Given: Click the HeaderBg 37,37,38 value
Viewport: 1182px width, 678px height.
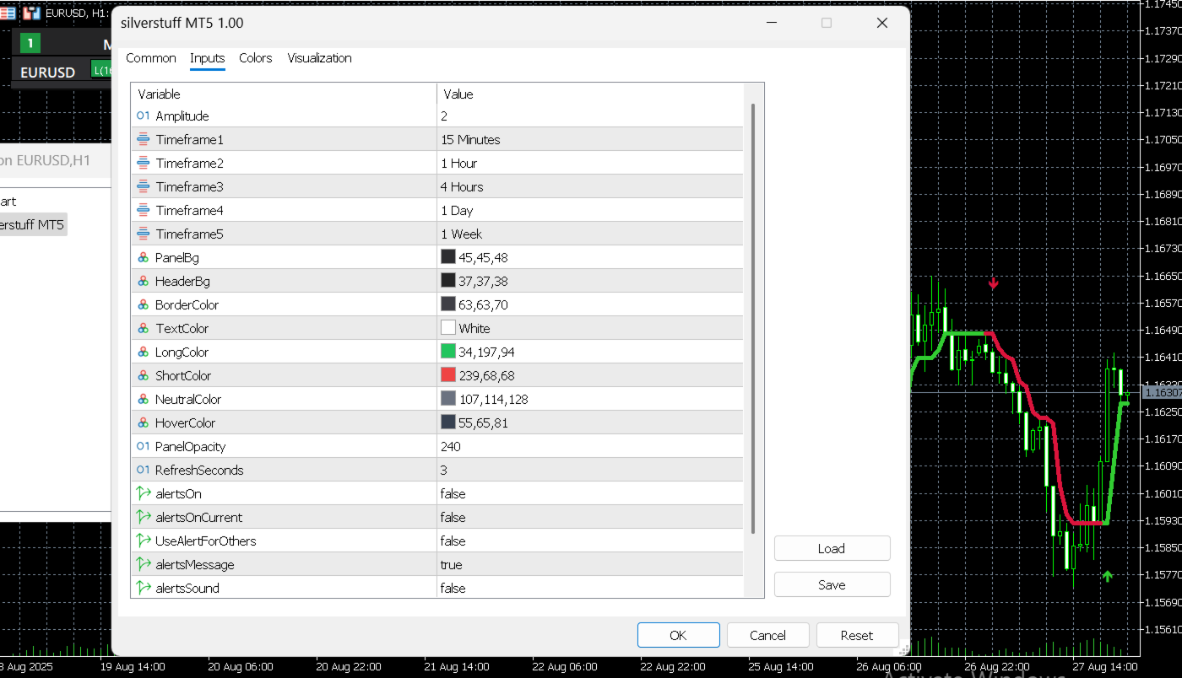Looking at the screenshot, I should tap(589, 281).
